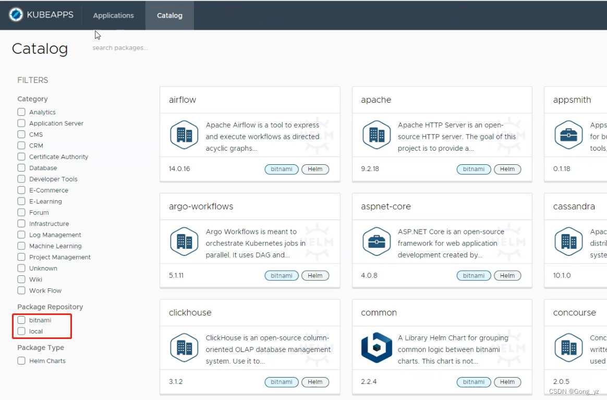The width and height of the screenshot is (607, 400).
Task: Toggle the E-Learning filter checkbox
Action: (x=21, y=201)
